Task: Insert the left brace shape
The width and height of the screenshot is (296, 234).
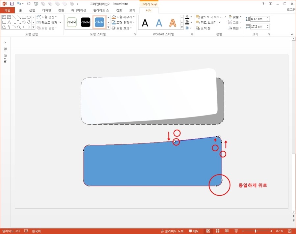Action: [24, 27]
